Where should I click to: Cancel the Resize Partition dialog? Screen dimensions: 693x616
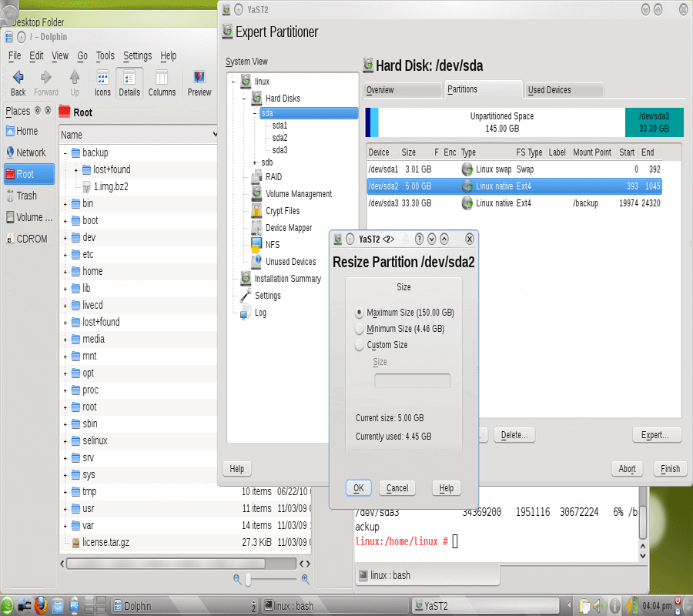(x=397, y=488)
